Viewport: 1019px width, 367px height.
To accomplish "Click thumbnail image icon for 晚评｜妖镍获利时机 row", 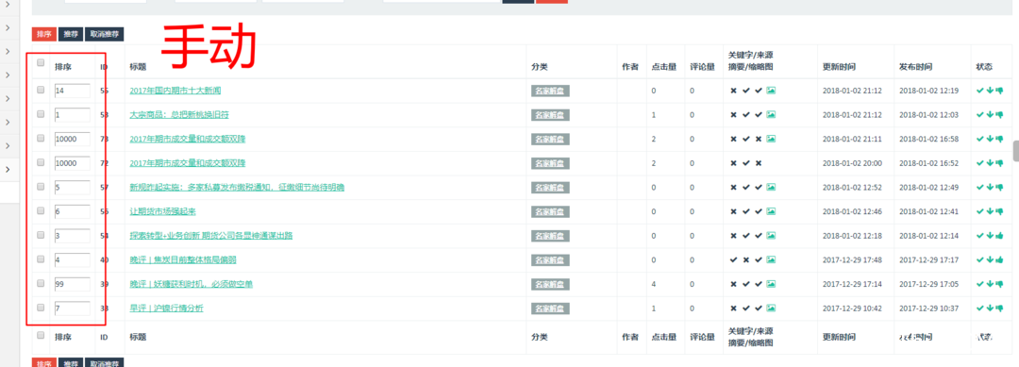I will point(771,284).
